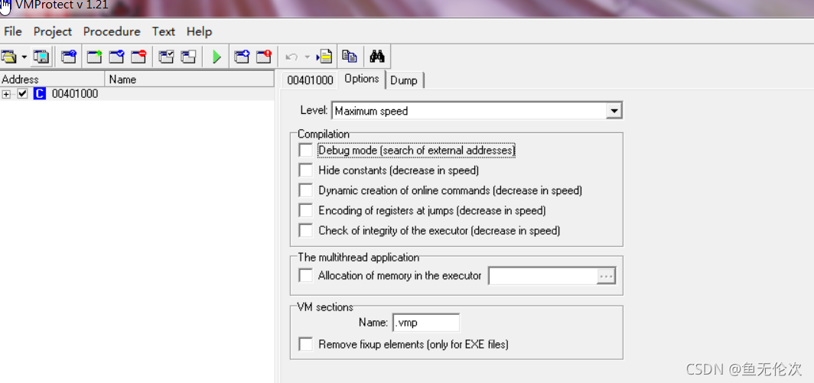
Task: Uncheck the 00401000 procedure checkbox in tree
Action: click(22, 94)
